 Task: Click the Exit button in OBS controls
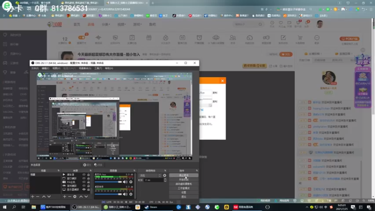click(184, 196)
